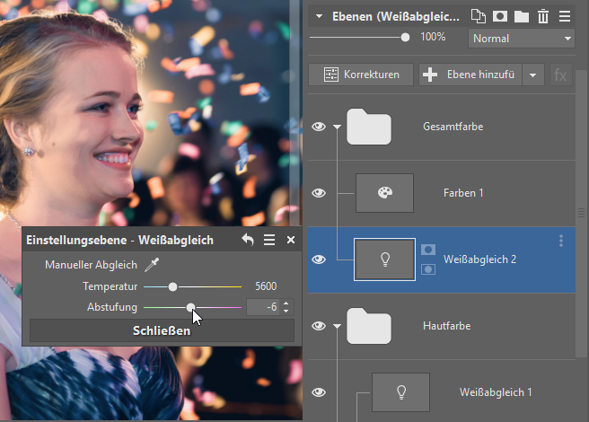Decrease Abstufung with the down stepper arrow
Viewport: 589px width, 422px height.
286,312
